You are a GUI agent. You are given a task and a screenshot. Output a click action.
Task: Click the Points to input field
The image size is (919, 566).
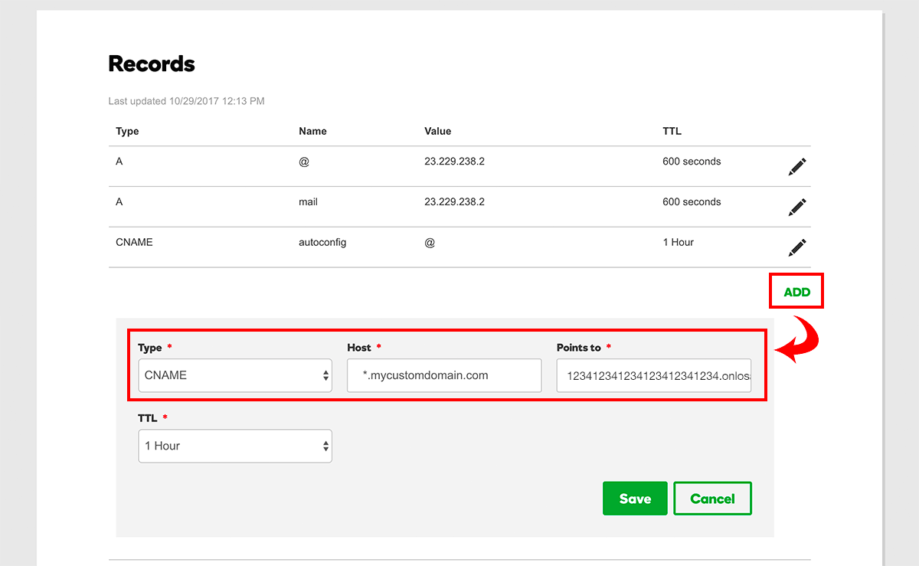pos(653,375)
